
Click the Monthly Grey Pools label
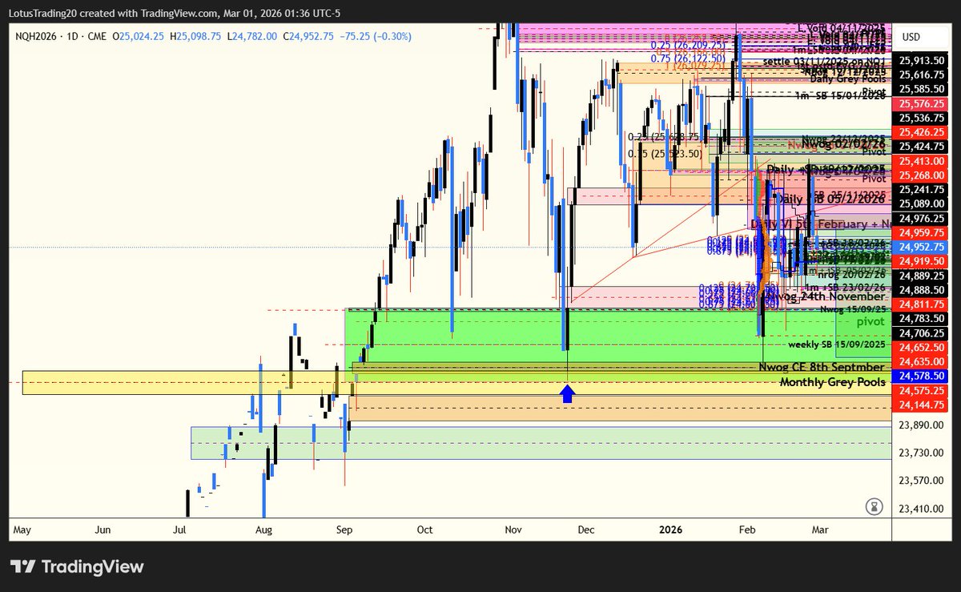pos(832,382)
